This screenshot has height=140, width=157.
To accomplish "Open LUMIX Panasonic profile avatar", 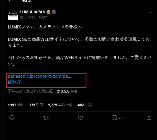I will (x=13, y=15).
